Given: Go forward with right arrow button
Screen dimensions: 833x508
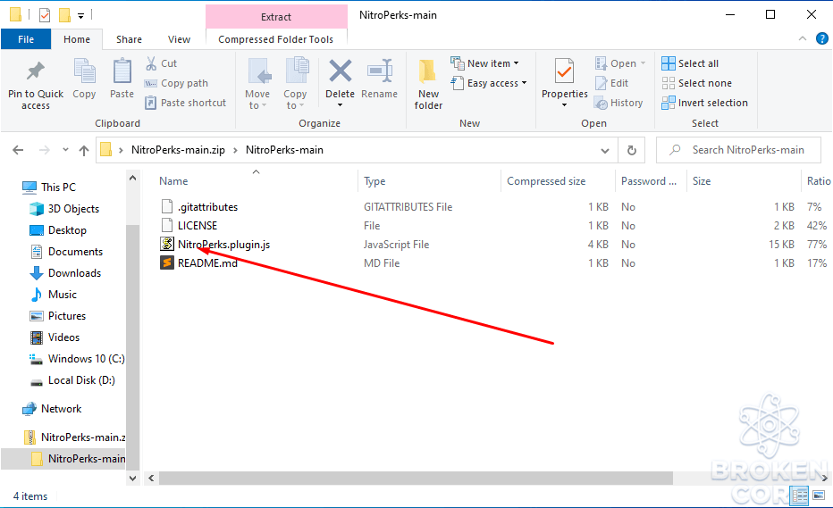Looking at the screenshot, I should point(44,150).
